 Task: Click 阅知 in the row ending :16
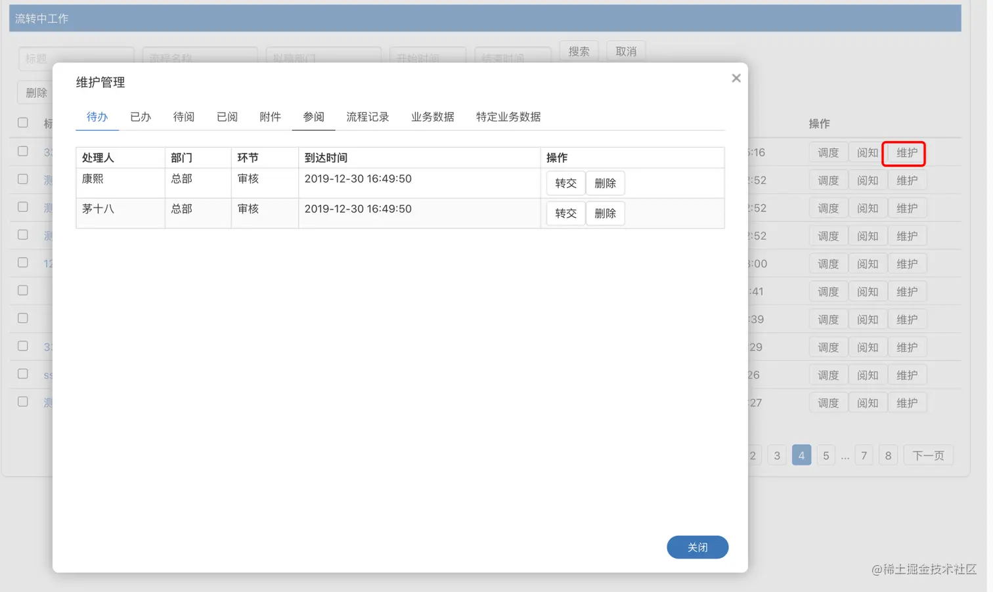coord(868,153)
